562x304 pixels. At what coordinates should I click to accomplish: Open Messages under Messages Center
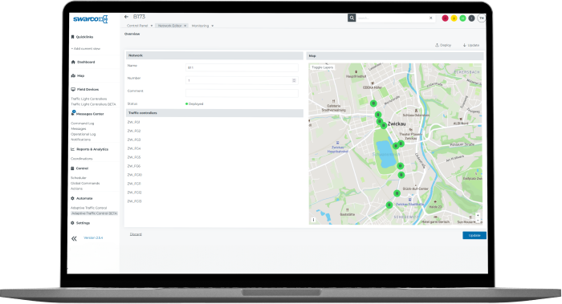pos(78,129)
